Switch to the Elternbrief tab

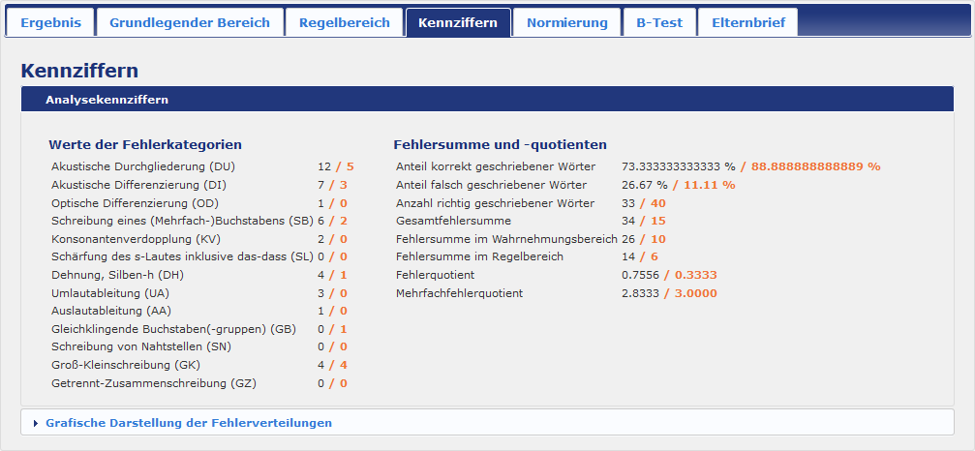coord(747,22)
